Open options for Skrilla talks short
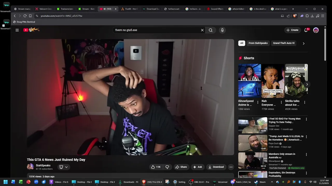 pyautogui.click(x=305, y=102)
